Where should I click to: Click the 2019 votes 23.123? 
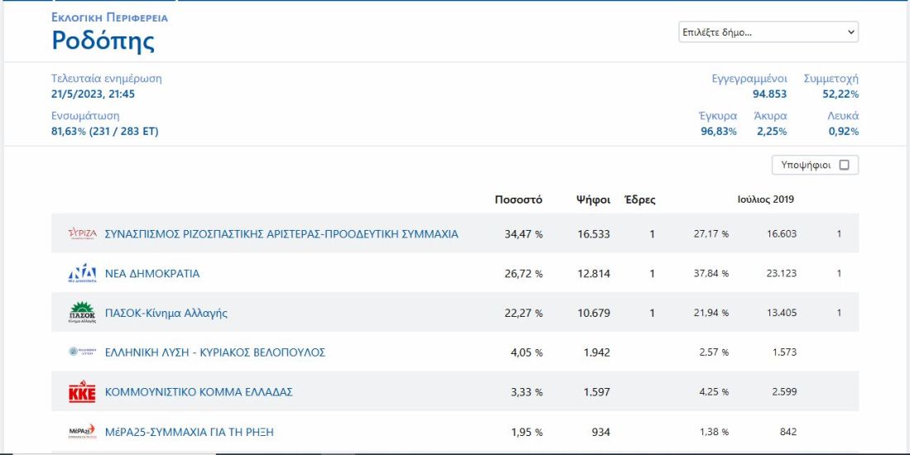(781, 273)
